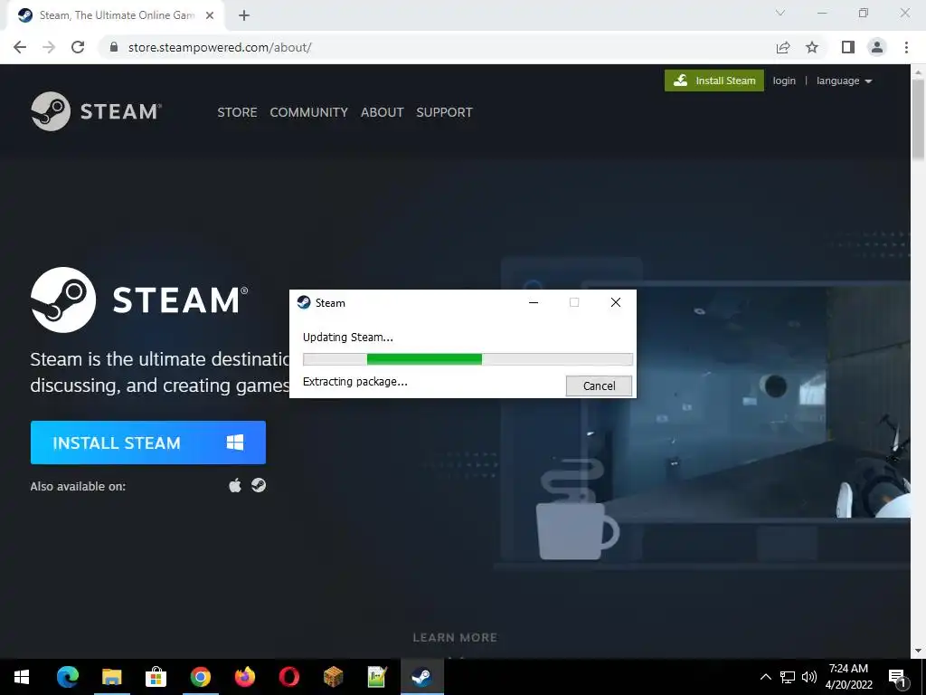Click the taskbar clock and date

pos(848,677)
